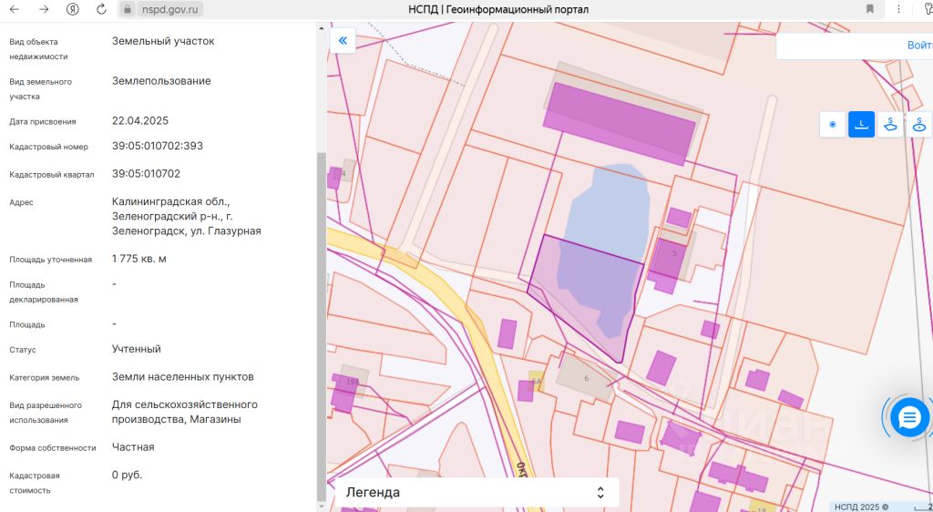
Task: Click the padlock site security icon
Action: 128,9
